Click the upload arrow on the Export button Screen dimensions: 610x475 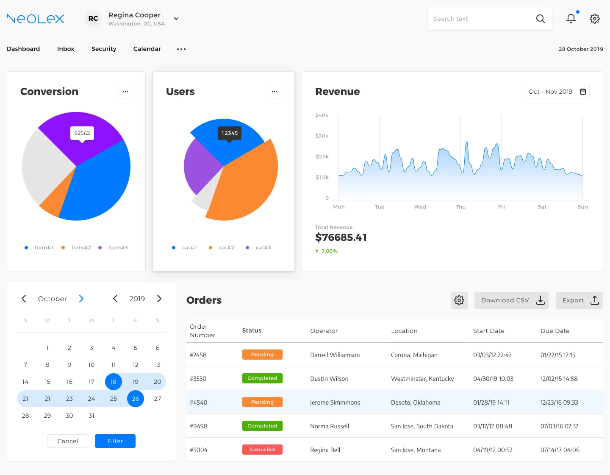tap(594, 300)
